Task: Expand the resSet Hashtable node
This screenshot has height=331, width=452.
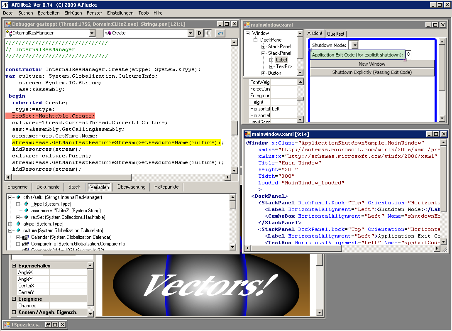Action: click(18, 217)
